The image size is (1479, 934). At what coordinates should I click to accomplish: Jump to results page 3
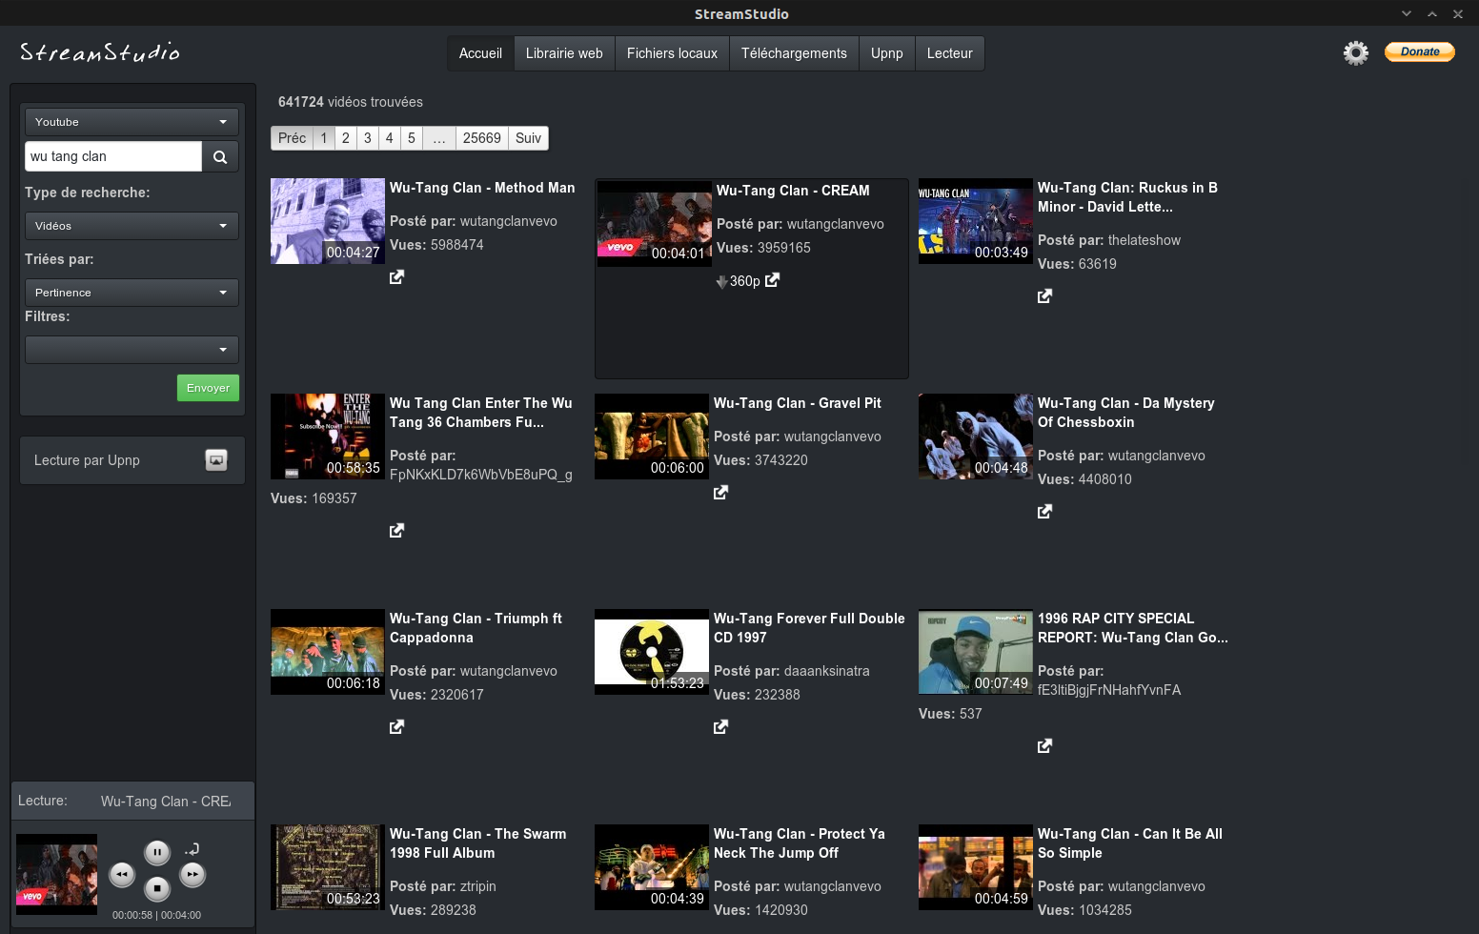368,138
